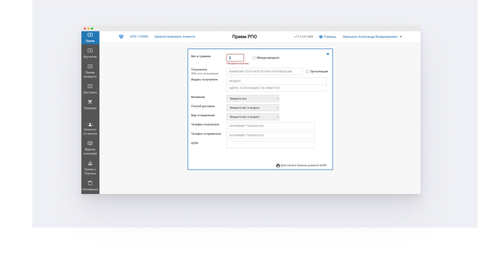Image resolution: width=502 pixels, height=256 pixels.
Task: Select the Прием возврата sidebar icon
Action: click(90, 71)
